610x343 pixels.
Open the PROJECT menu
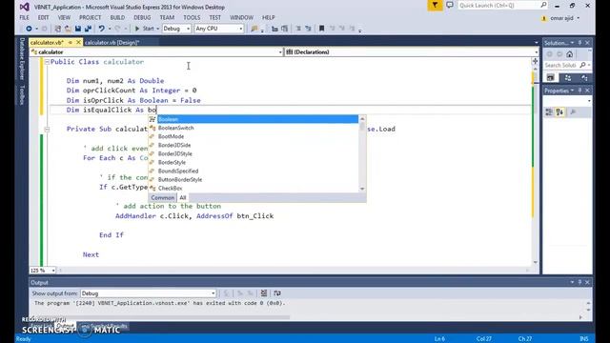click(x=90, y=17)
